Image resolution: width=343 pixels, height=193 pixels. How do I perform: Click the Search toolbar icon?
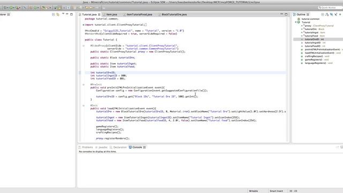click(x=48, y=8)
